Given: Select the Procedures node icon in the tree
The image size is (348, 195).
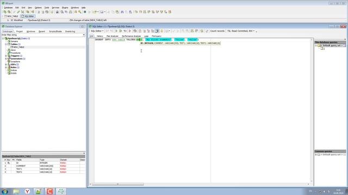Looking at the screenshot, I should click(9, 53).
